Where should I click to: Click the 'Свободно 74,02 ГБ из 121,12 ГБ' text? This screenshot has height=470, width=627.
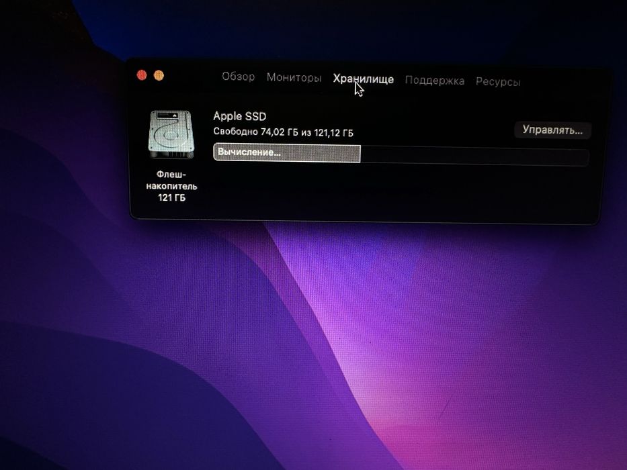coord(283,132)
